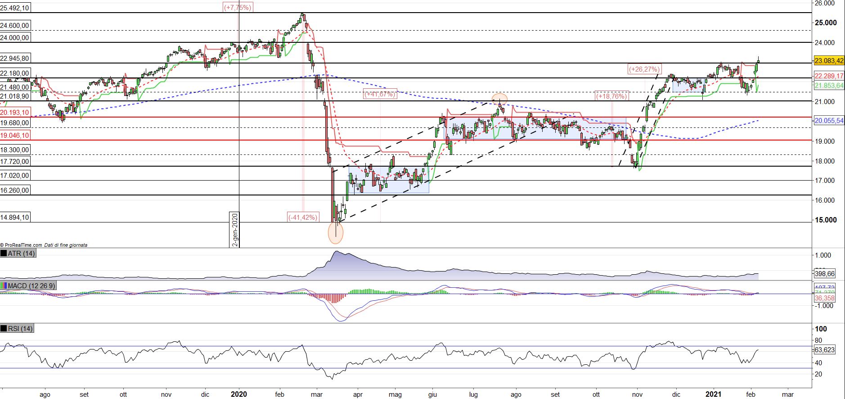Click the 17.720,00 level label
This screenshot has width=845, height=399.
[15, 161]
